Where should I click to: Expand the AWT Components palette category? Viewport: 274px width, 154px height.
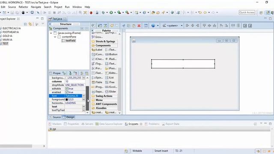(104, 104)
